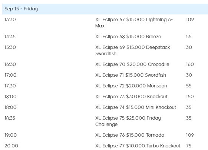Image resolution: width=208 pixels, height=150 pixels.
Task: Choose XL Eclipse 71 $15.000 Swordfish
Action: (x=131, y=75)
